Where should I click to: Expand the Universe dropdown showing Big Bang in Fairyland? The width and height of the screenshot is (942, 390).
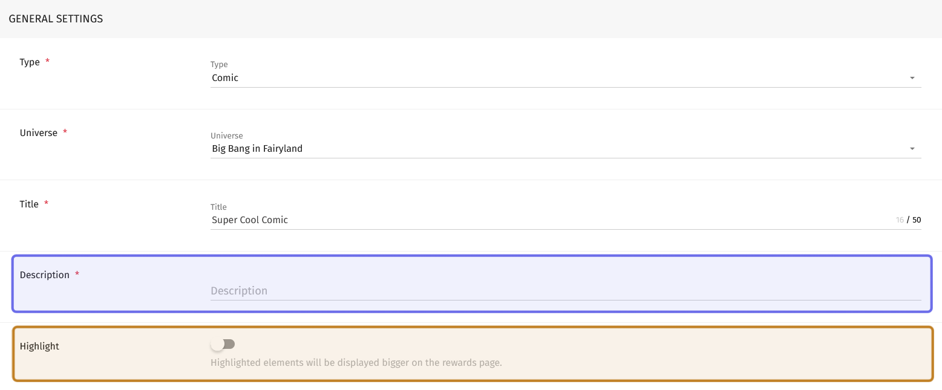point(566,149)
